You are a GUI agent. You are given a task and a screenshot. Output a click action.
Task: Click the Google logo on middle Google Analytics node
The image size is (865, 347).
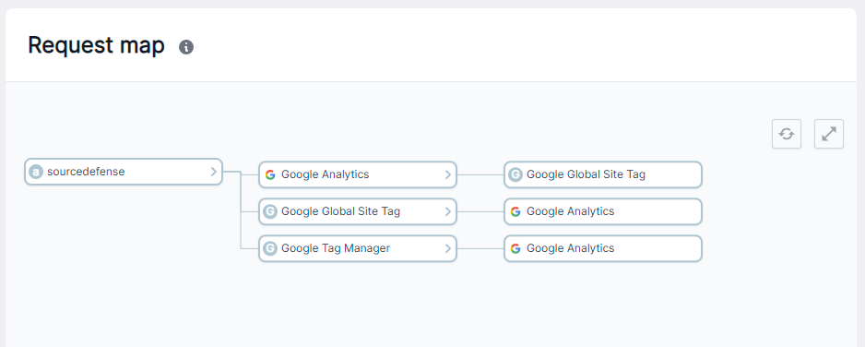point(270,174)
